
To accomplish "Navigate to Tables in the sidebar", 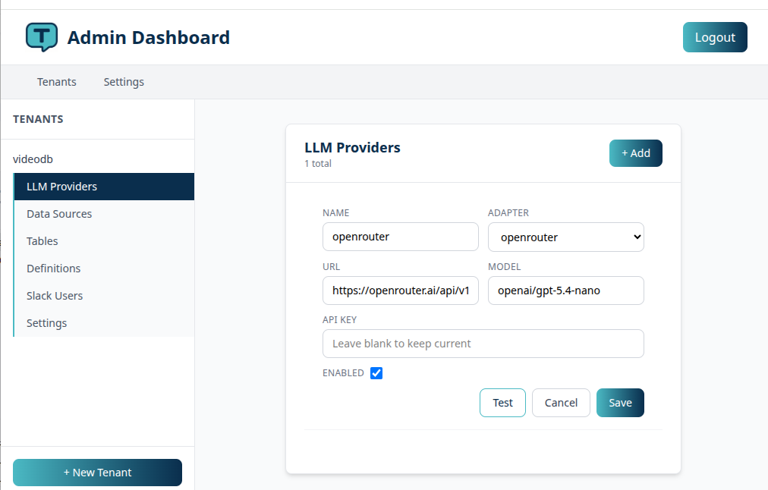I will [42, 240].
